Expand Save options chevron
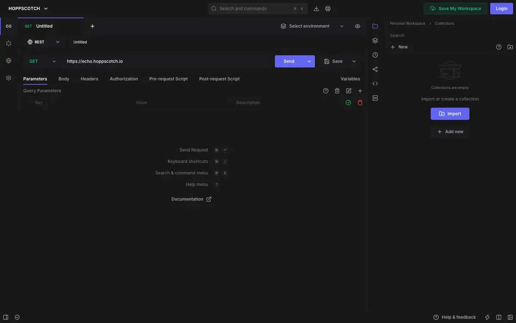Image resolution: width=516 pixels, height=323 pixels. (354, 61)
